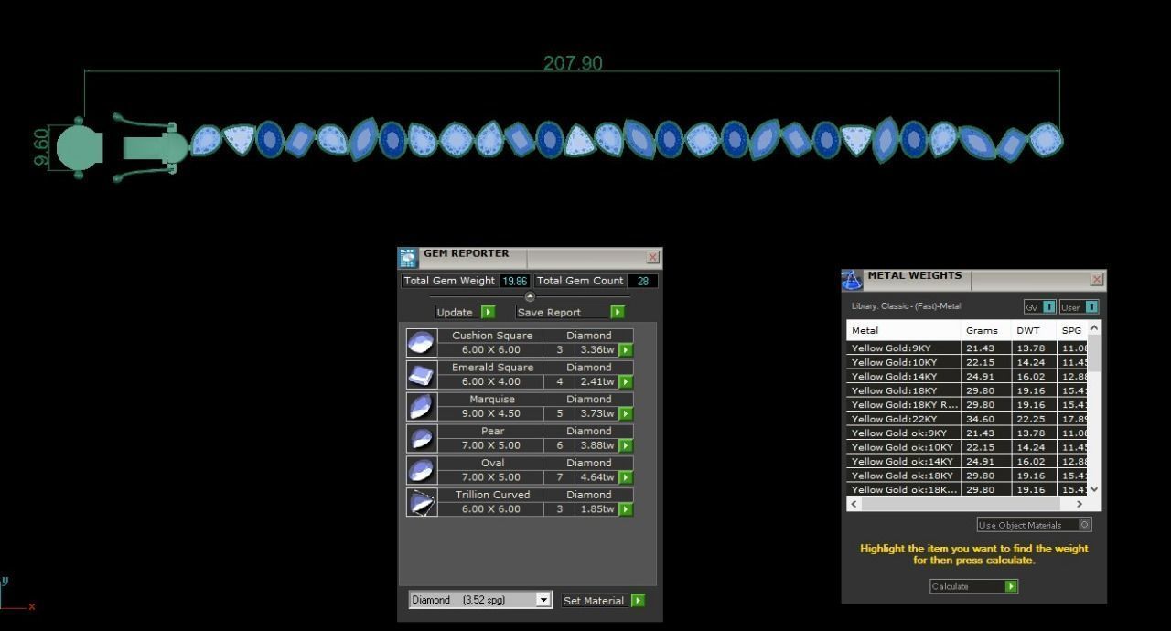Image resolution: width=1171 pixels, height=631 pixels.
Task: Click the Update button label
Action: tap(455, 312)
